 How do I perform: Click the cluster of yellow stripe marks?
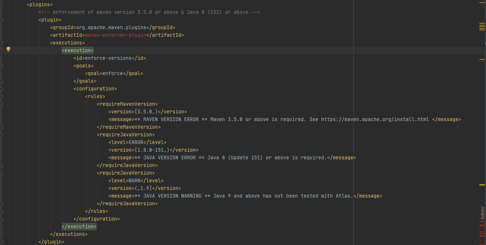[482, 26]
